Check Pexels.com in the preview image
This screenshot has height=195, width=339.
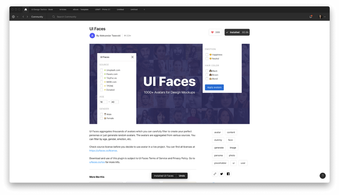[101, 74]
